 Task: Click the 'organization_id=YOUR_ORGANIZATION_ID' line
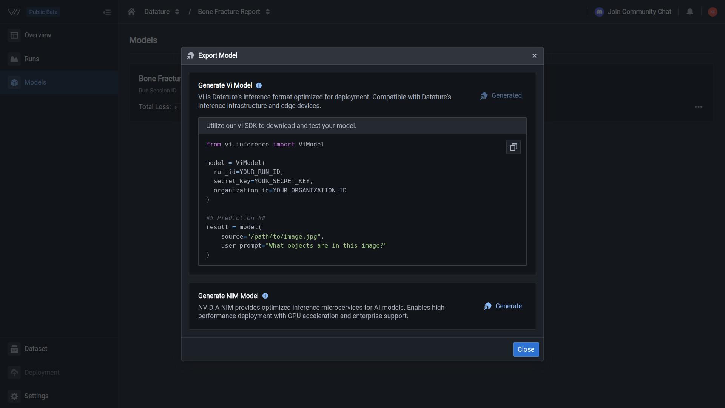coord(280,191)
